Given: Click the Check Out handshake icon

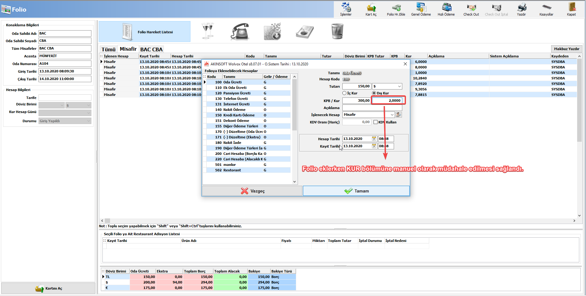Looking at the screenshot, I should point(471,9).
